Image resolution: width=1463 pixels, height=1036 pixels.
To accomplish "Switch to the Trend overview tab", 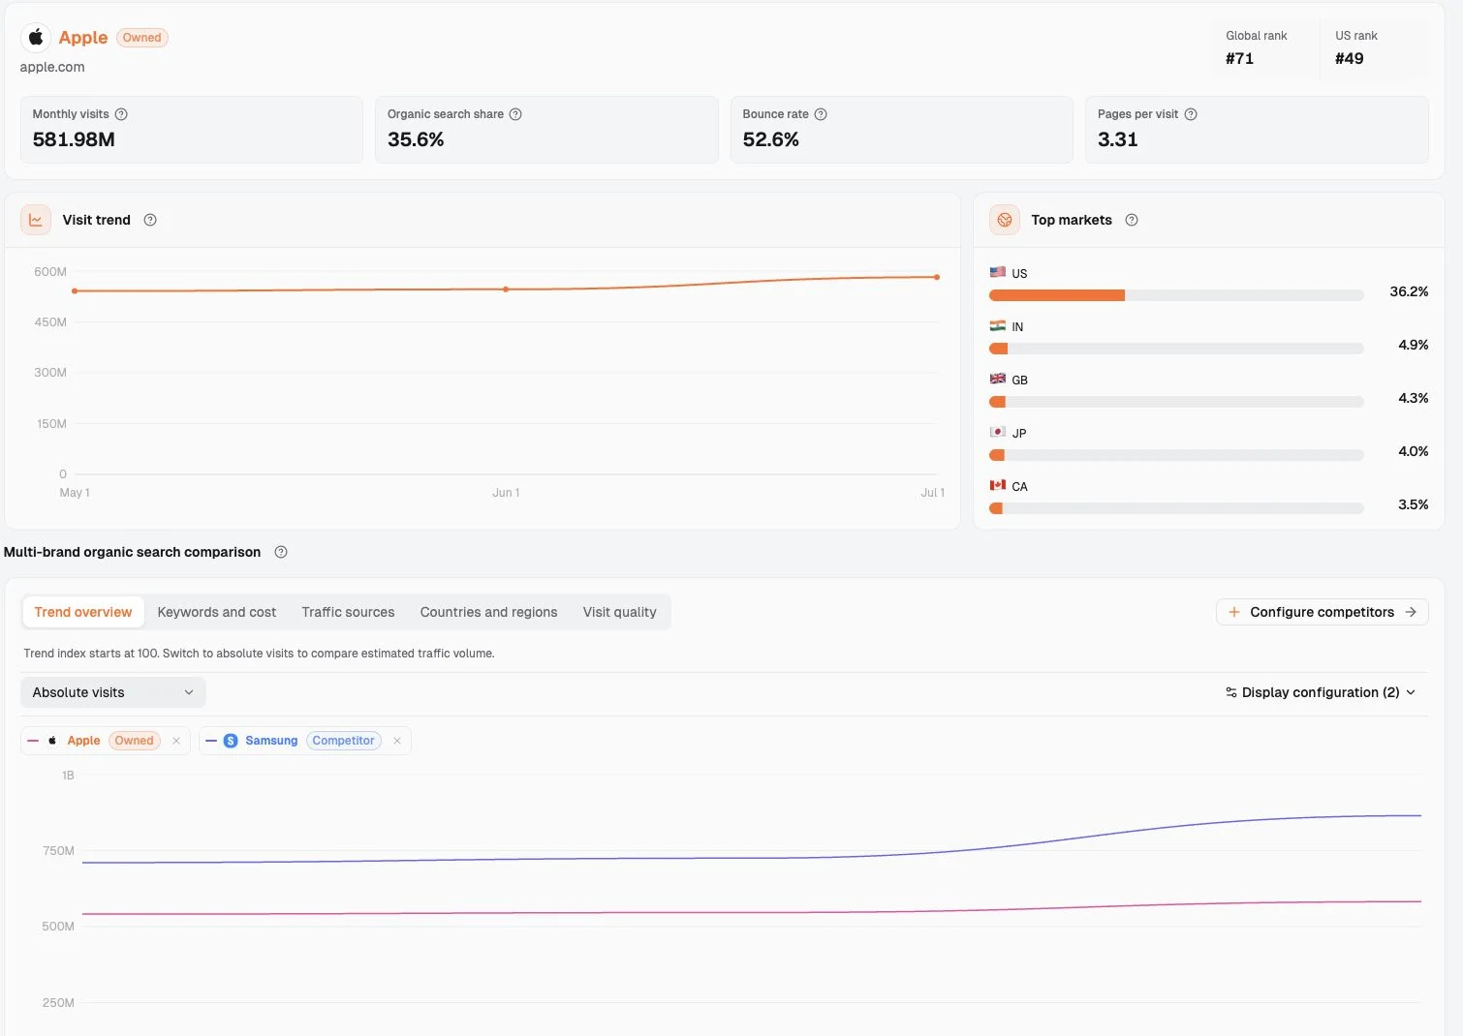I will click(83, 612).
